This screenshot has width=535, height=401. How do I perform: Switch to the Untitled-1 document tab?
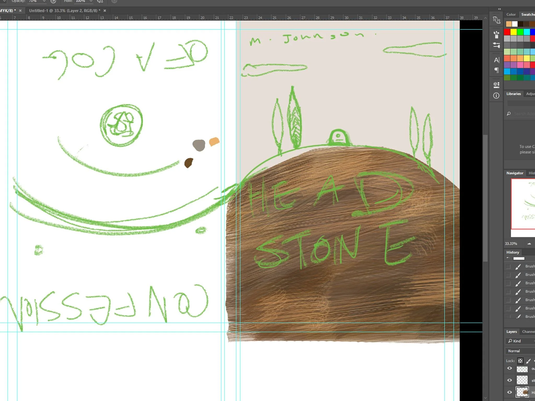pos(65,11)
